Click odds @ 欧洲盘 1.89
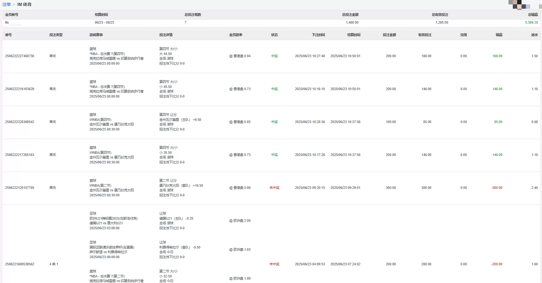 click(240, 278)
